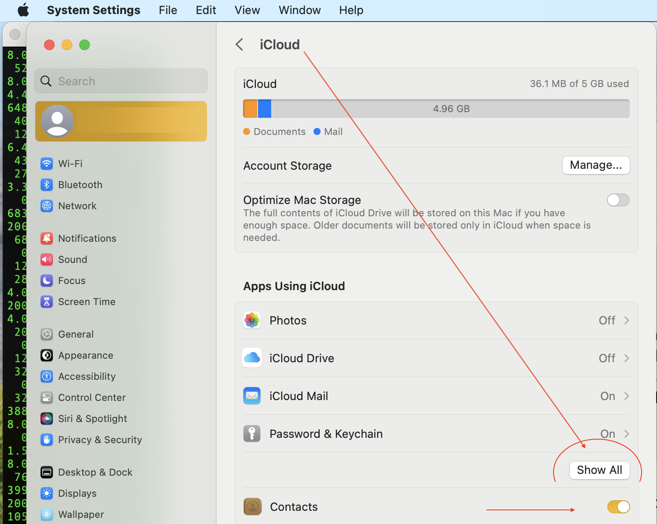Click the Control Center icon
This screenshot has width=657, height=524.
pos(47,397)
